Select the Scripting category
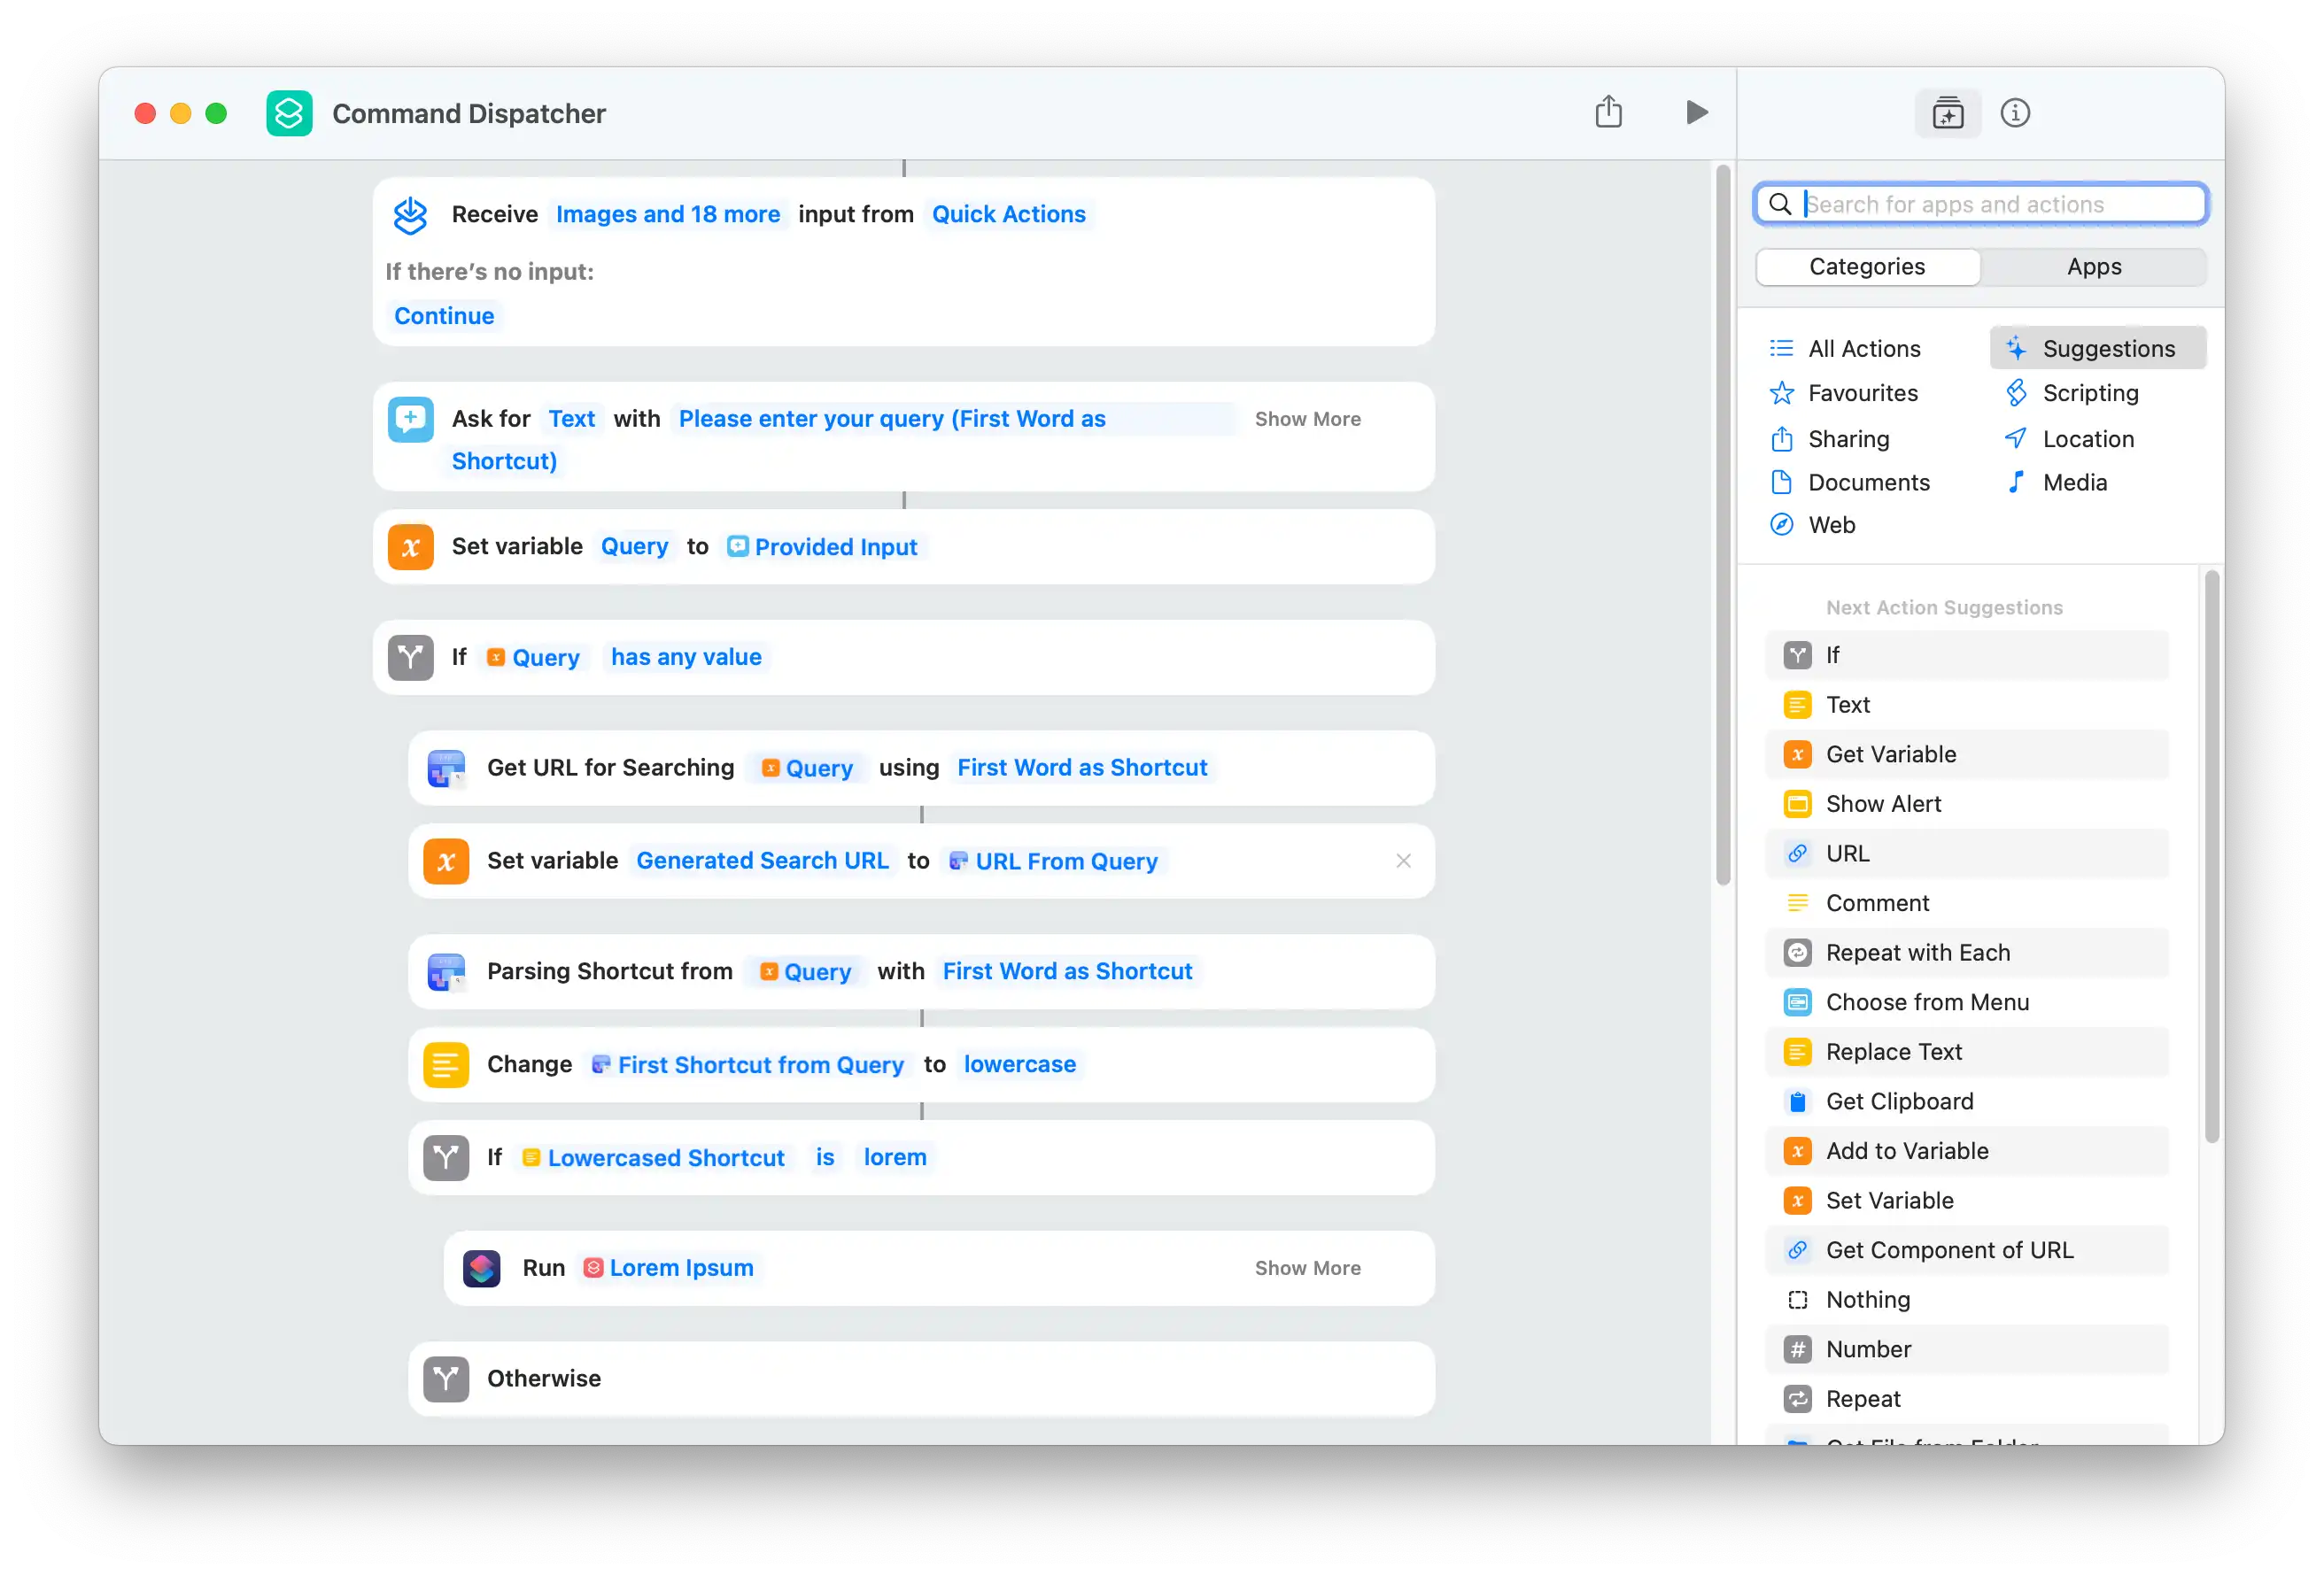This screenshot has height=1576, width=2324. (x=2090, y=393)
